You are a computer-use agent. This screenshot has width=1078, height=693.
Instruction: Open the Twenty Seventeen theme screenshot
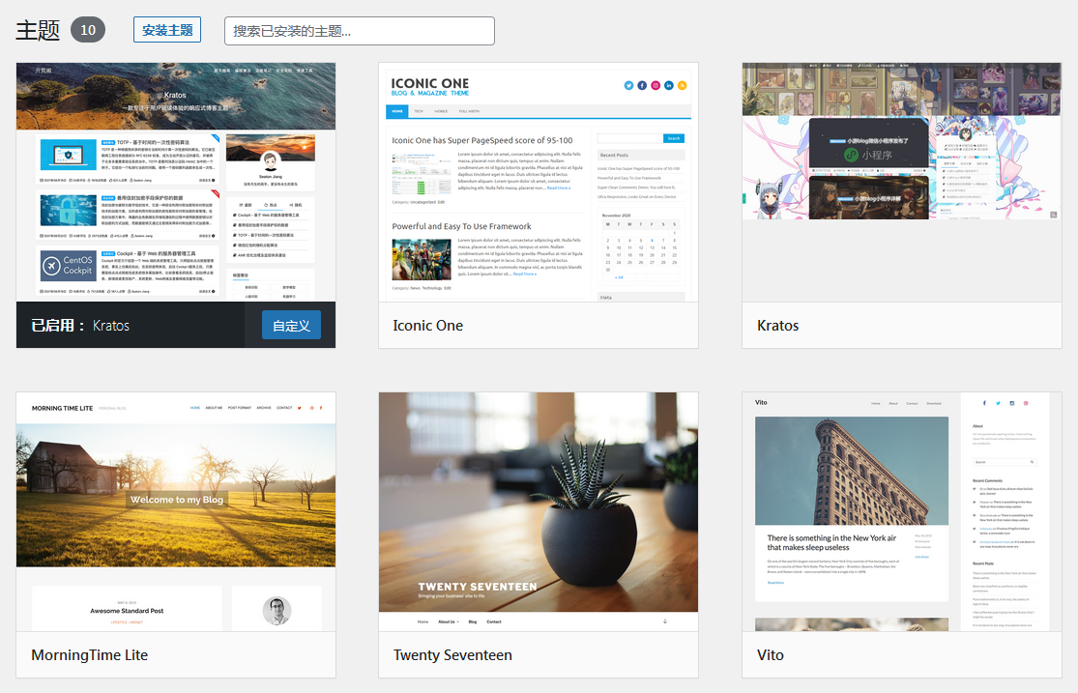pos(539,511)
